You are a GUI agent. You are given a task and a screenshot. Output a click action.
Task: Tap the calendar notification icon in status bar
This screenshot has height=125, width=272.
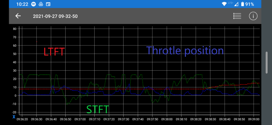point(48,4)
